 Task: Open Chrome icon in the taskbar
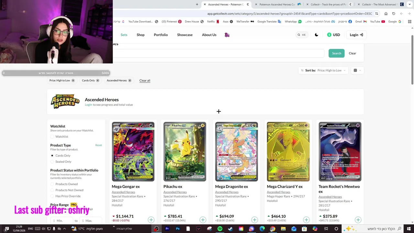click(x=272, y=229)
